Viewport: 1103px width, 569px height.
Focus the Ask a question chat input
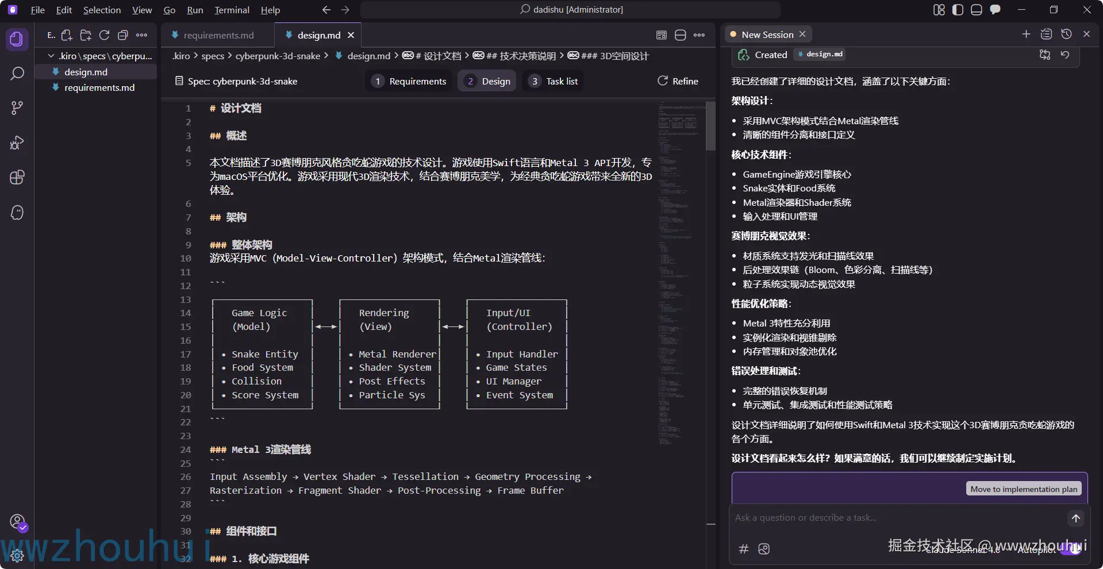(897, 518)
